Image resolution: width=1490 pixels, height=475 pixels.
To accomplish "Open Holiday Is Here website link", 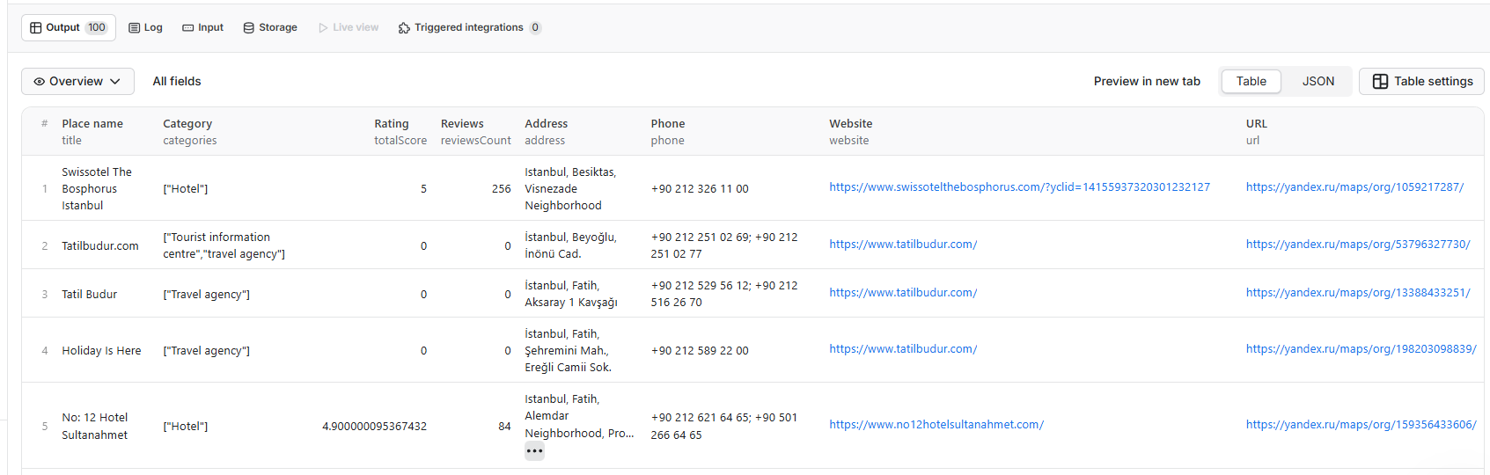I will (903, 349).
